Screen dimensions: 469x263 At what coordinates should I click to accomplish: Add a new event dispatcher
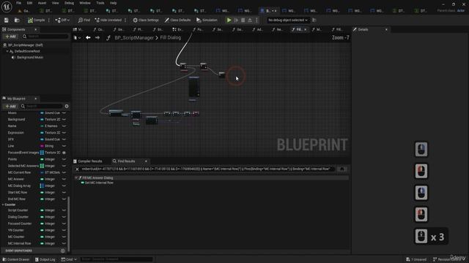click(x=62, y=251)
